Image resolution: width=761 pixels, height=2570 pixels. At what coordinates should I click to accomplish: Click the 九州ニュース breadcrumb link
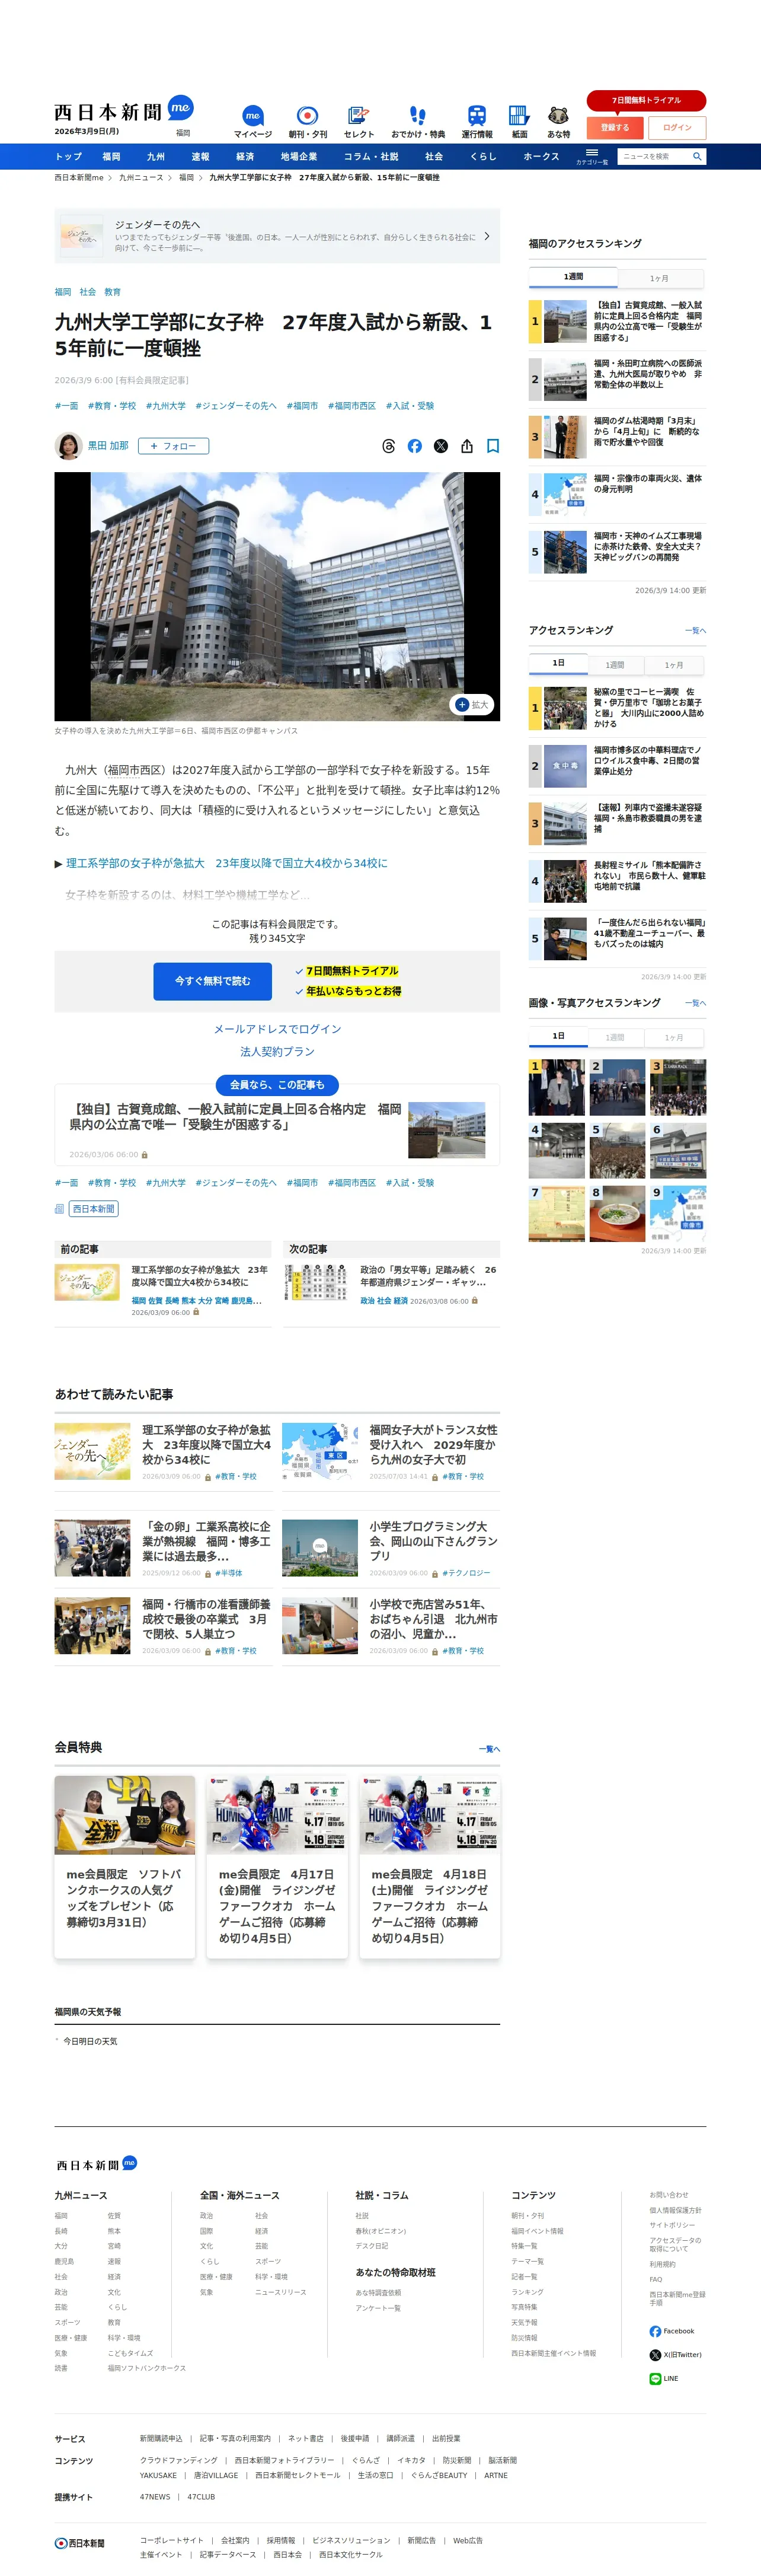[140, 177]
